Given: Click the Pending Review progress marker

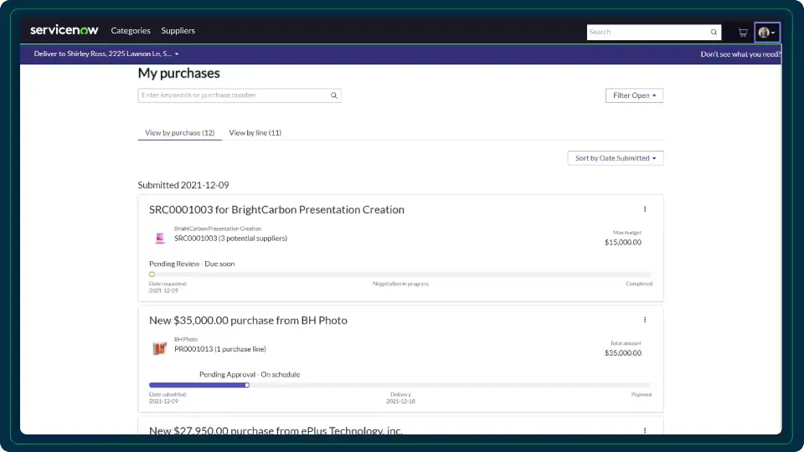Looking at the screenshot, I should point(152,275).
